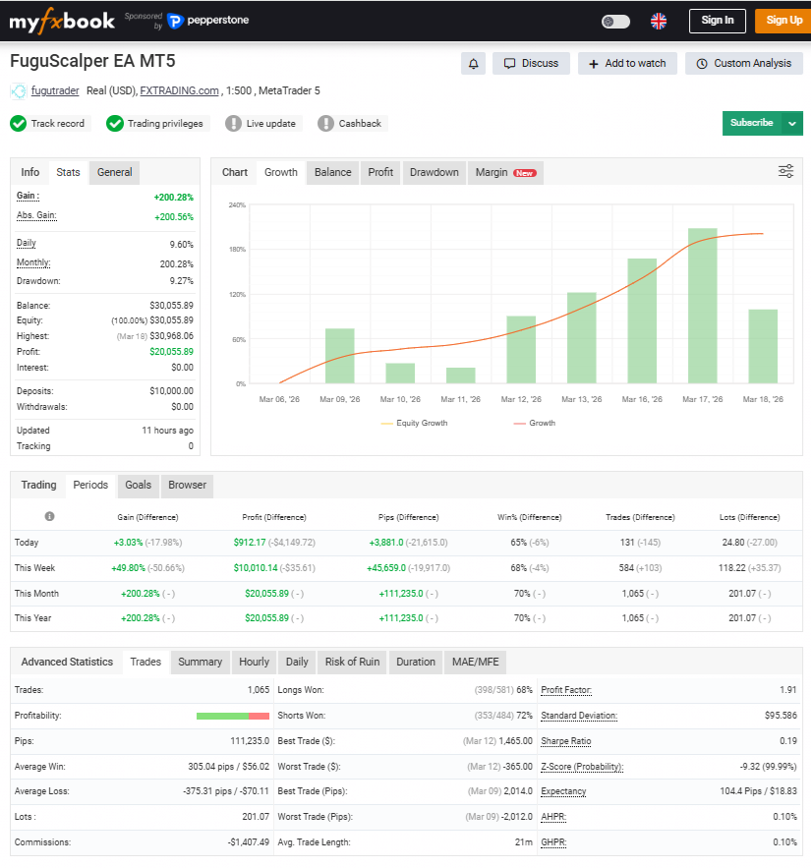Toggle Equity Growth legend series

[x=414, y=423]
